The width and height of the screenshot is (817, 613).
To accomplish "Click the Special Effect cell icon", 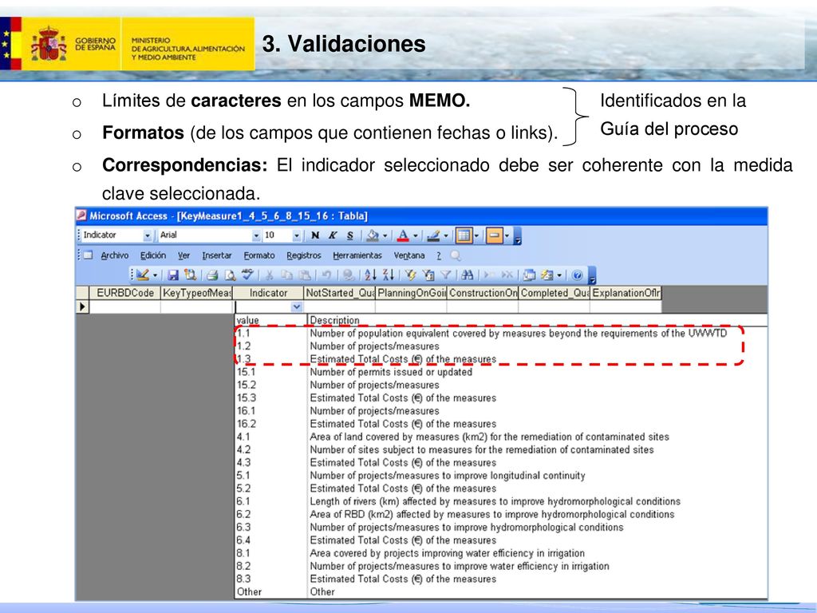I will (x=494, y=235).
